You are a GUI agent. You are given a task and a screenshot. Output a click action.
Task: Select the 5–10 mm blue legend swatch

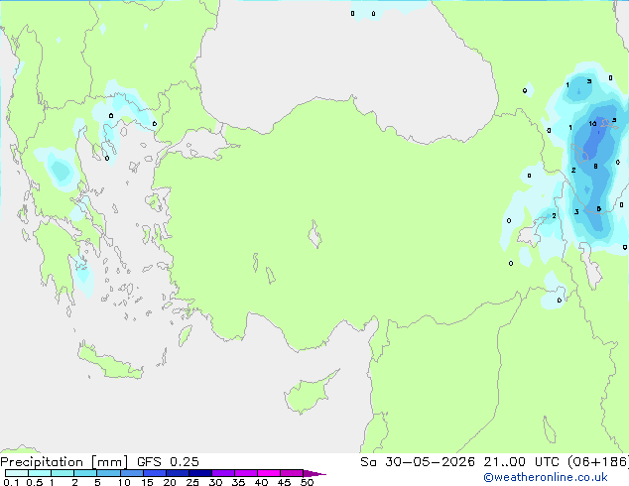[x=109, y=473]
